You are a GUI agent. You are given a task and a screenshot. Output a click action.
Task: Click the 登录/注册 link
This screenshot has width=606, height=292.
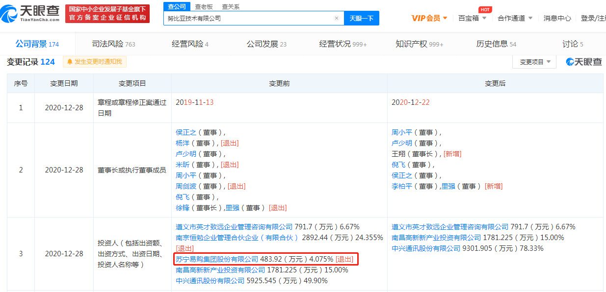pos(593,18)
